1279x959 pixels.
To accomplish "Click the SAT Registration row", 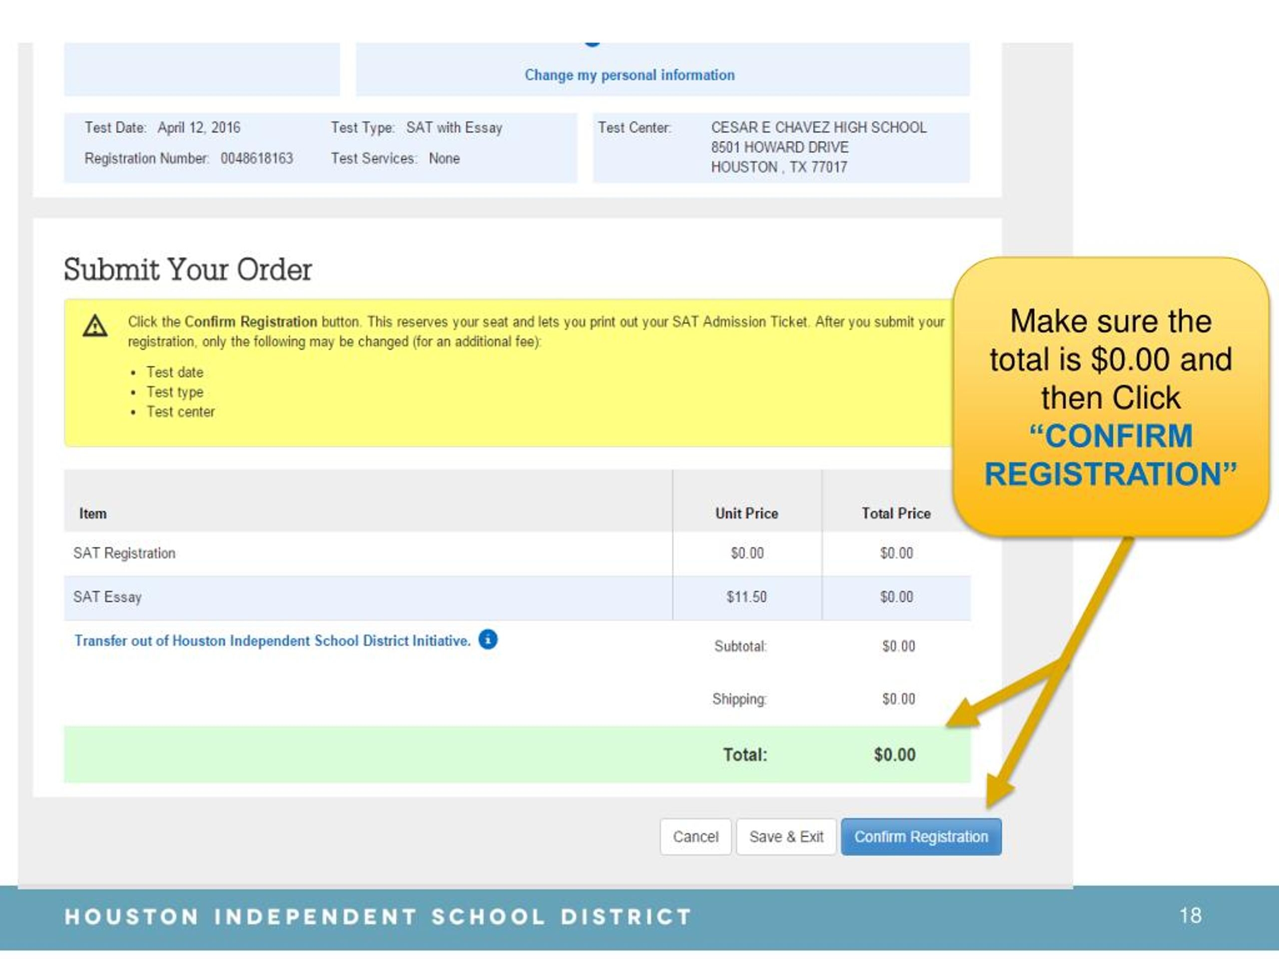I will pyautogui.click(x=124, y=552).
